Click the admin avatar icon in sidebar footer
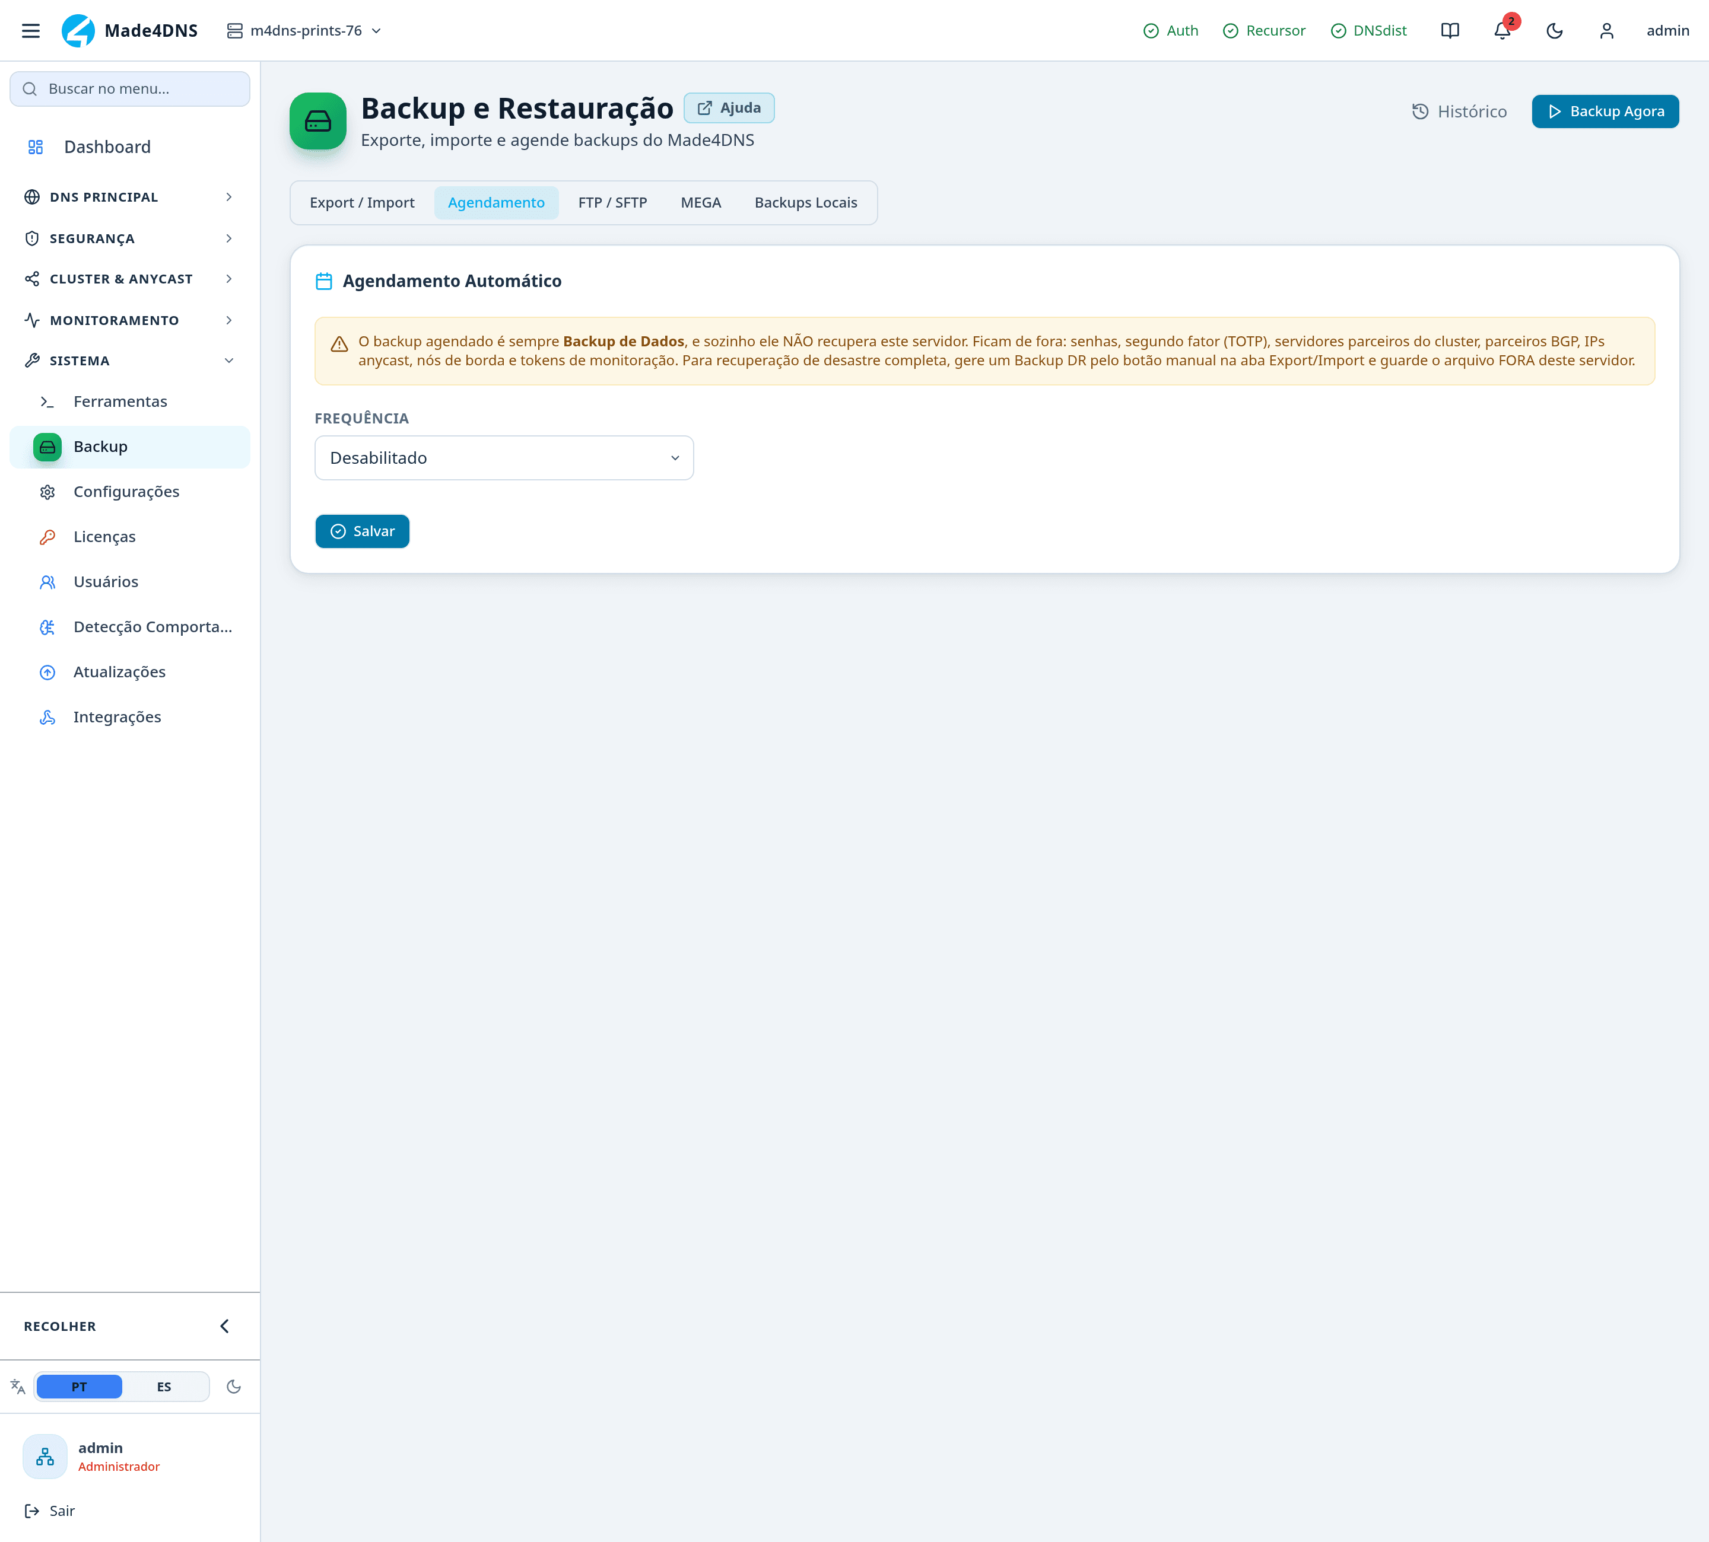 [45, 1457]
